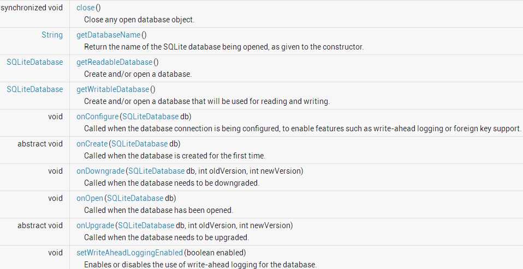Open the onDowngrade method link
This screenshot has height=269, width=523.
pos(100,171)
